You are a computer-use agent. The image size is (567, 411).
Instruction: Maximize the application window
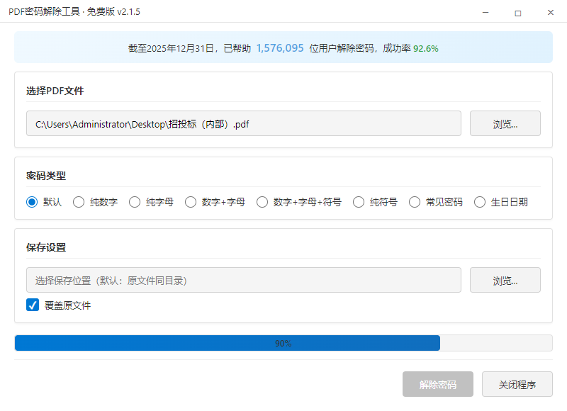point(517,12)
